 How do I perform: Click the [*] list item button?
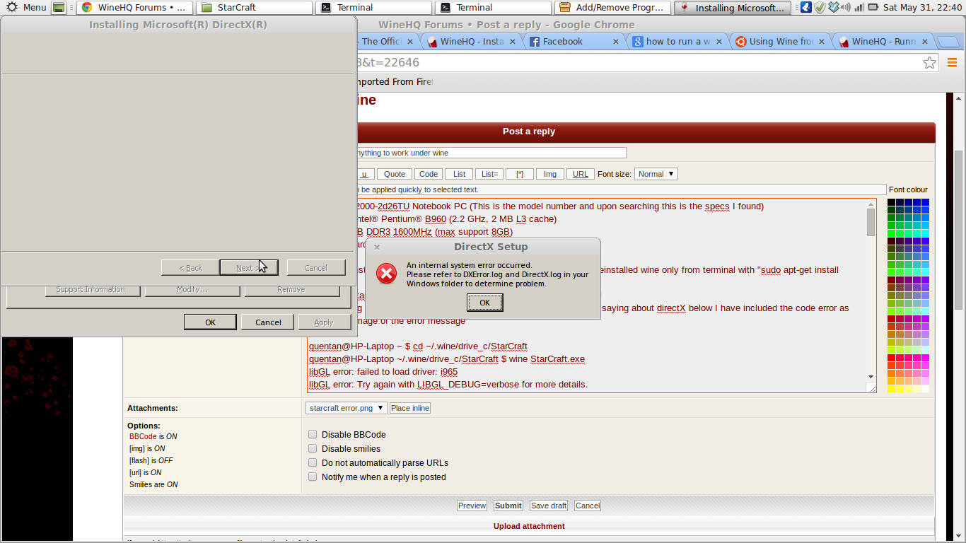point(520,174)
